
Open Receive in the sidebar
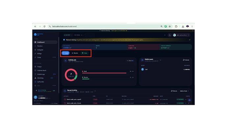pyautogui.click(x=45, y=46)
